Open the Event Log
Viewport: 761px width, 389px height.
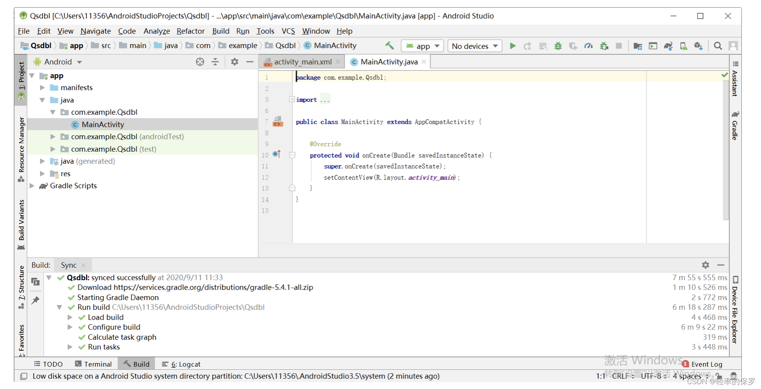702,364
